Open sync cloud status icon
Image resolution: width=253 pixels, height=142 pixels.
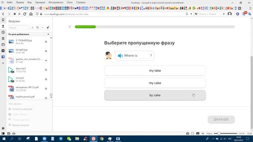pyautogui.click(x=14, y=133)
